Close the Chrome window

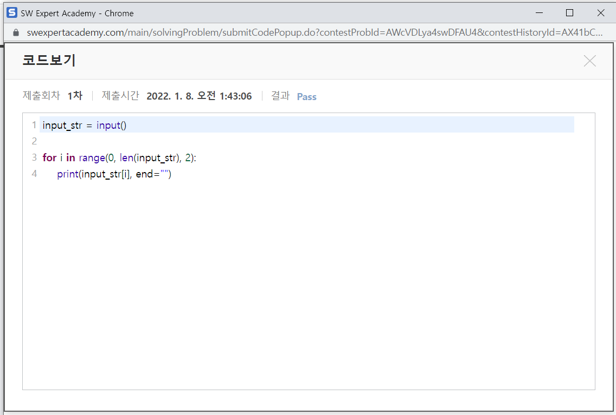coord(601,13)
